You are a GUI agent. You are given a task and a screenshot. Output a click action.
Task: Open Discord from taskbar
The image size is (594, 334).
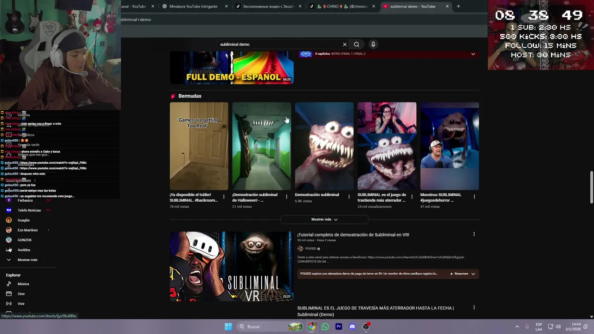pyautogui.click(x=352, y=327)
